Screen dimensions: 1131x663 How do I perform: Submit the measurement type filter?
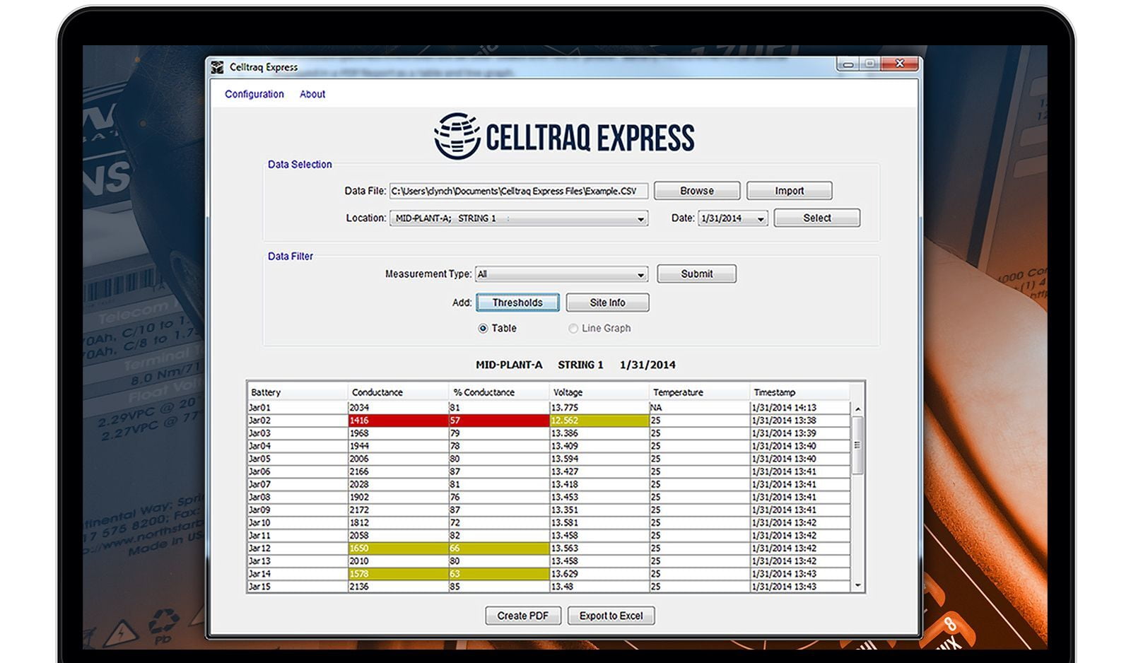tap(696, 274)
